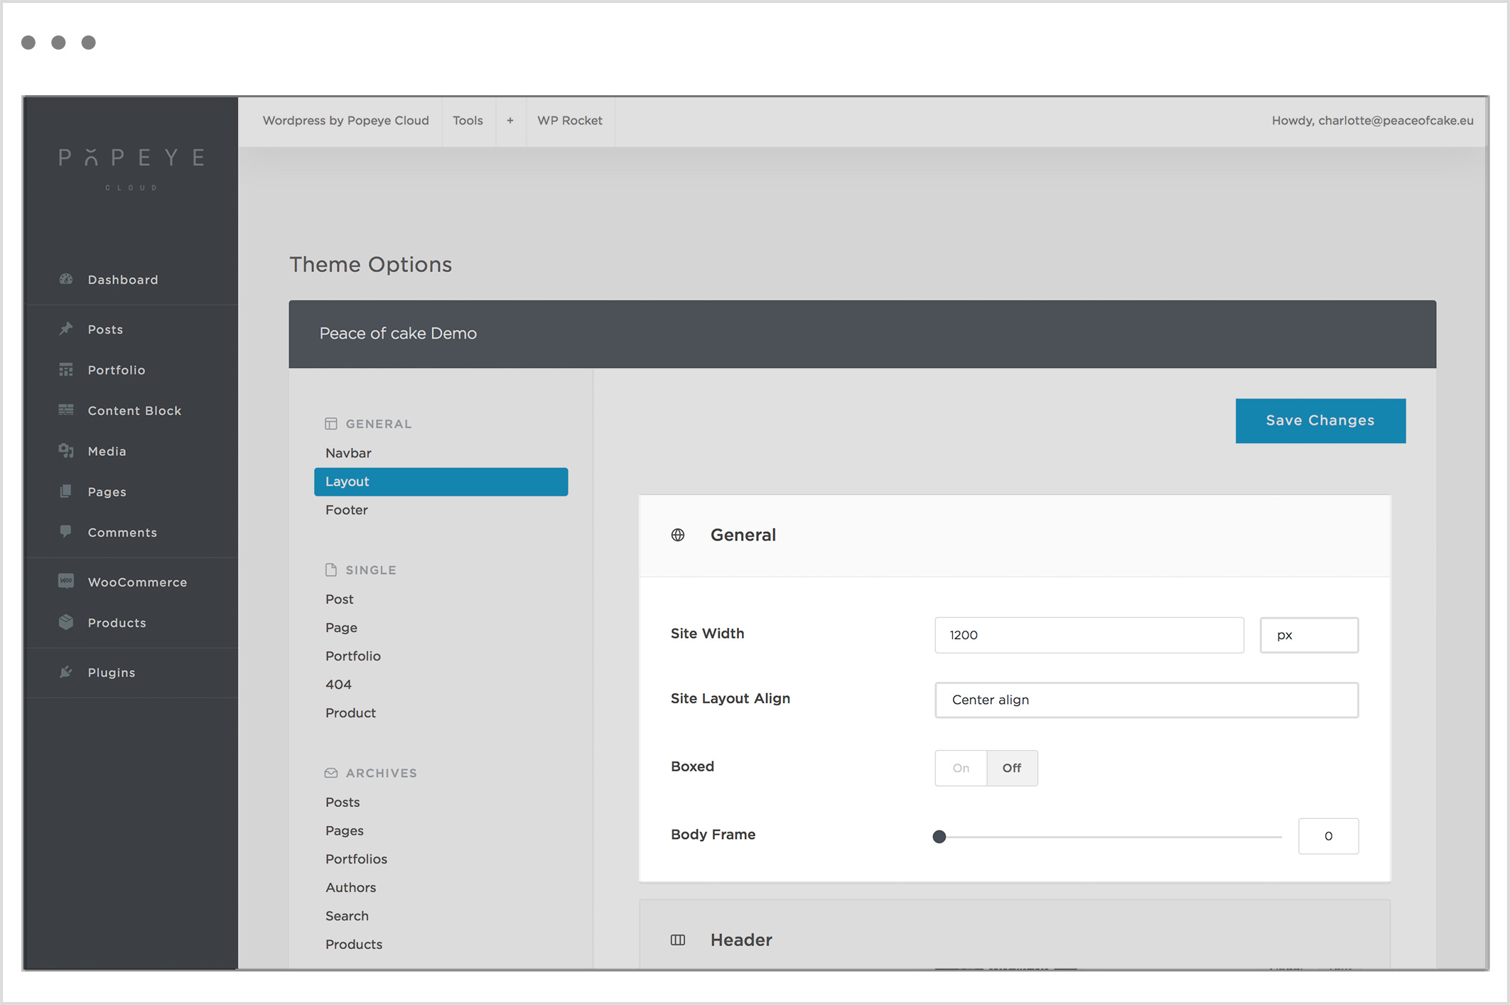Viewport: 1510px width, 1005px height.
Task: Set Boxed option to Off
Action: coord(1012,768)
